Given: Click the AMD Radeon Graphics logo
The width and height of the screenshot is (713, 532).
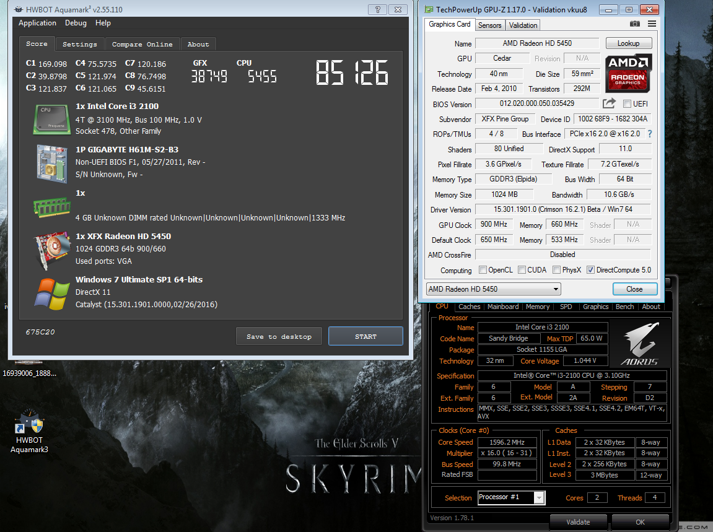Looking at the screenshot, I should click(628, 73).
